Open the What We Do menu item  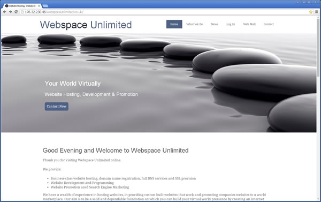[195, 24]
